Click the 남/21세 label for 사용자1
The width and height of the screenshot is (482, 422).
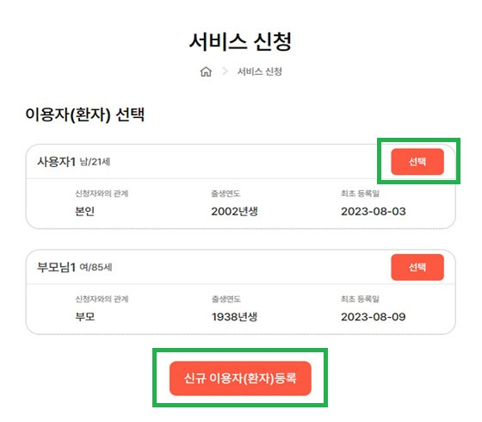95,162
